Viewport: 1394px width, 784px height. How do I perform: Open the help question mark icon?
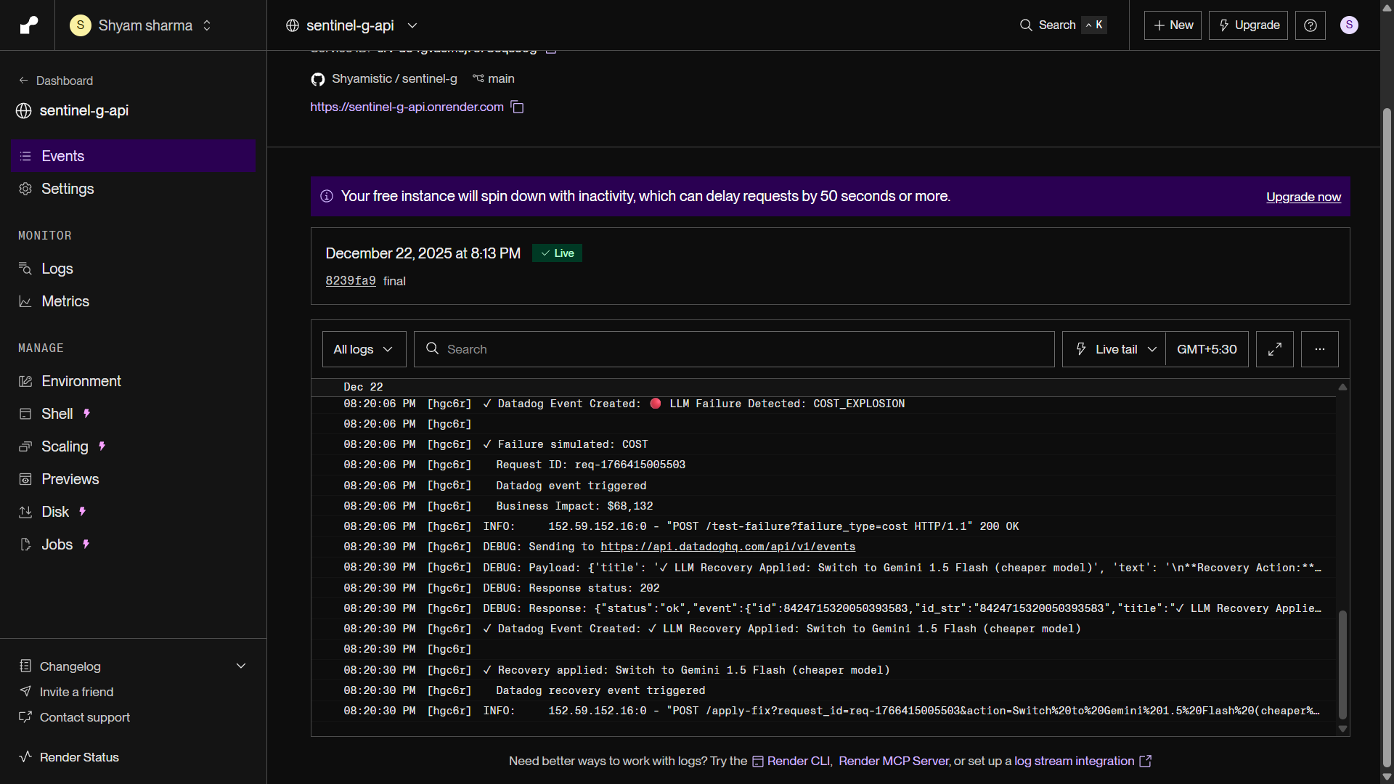(1311, 25)
